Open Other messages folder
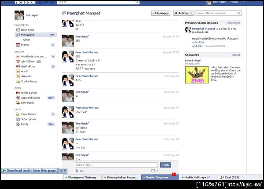Viewport: 264px width, 189px height. pyautogui.click(x=26, y=40)
